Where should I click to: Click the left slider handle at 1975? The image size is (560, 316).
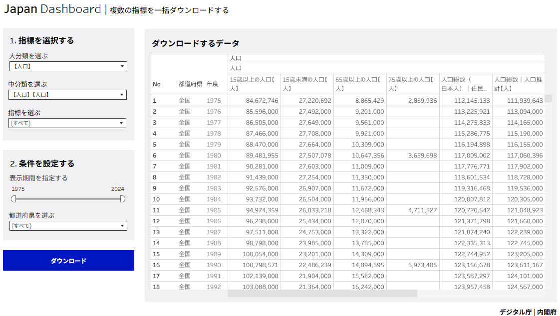coord(12,198)
